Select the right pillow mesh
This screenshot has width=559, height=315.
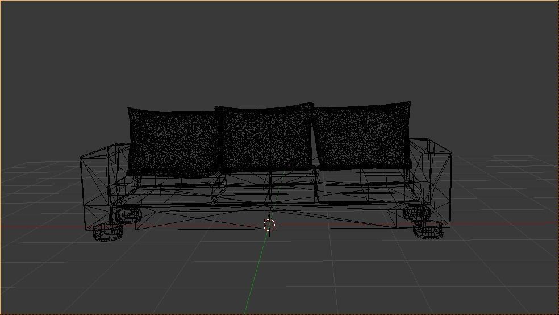tap(362, 135)
